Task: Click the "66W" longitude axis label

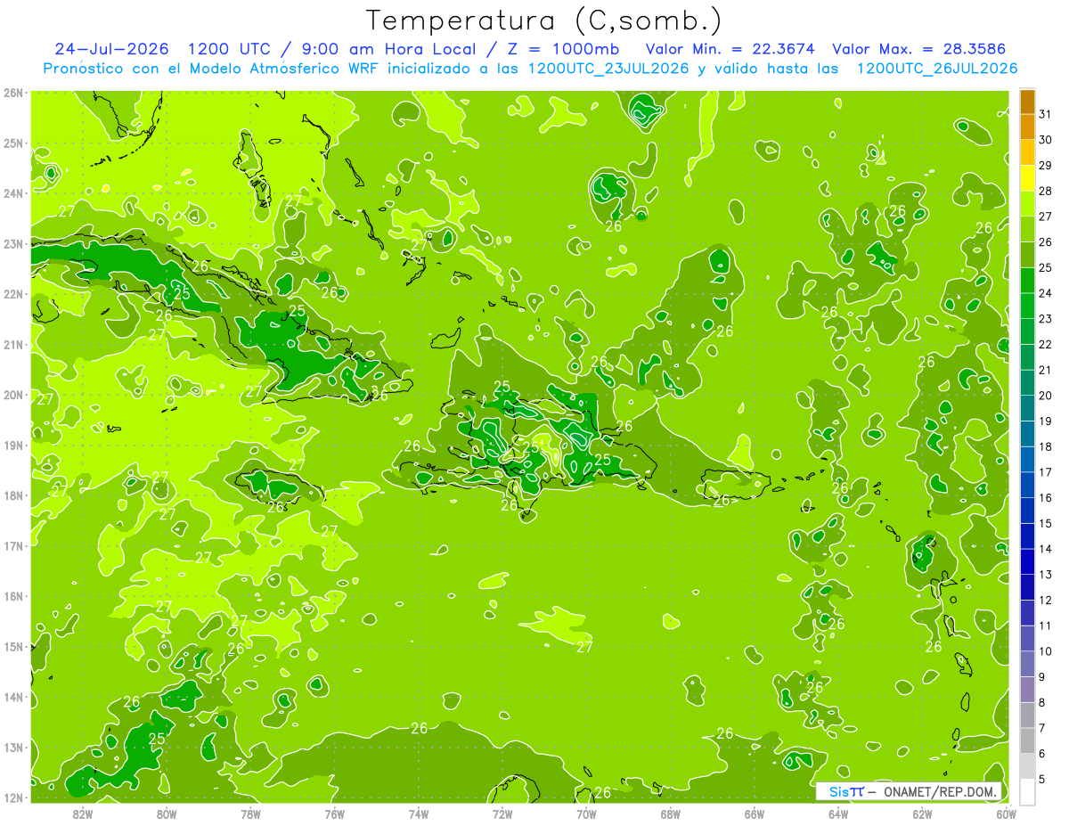Action: (x=755, y=814)
